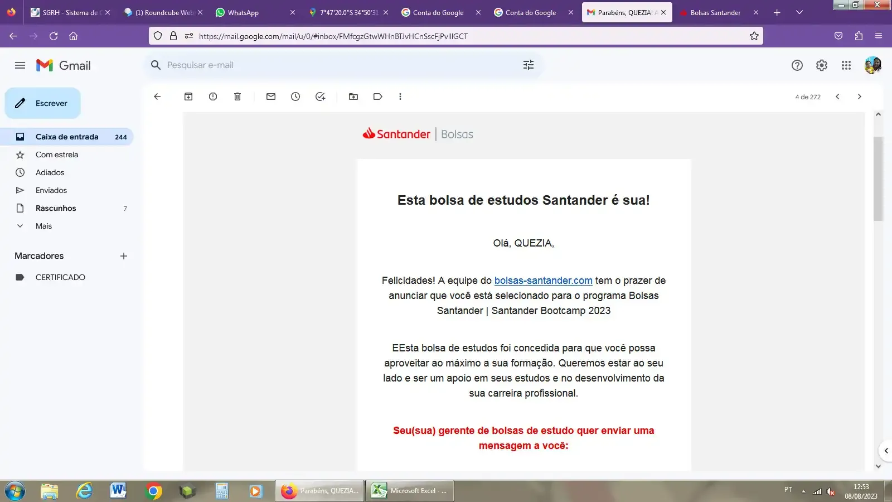This screenshot has height=502, width=892.
Task: Go to newer email chevron
Action: (x=837, y=96)
